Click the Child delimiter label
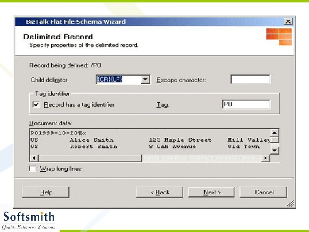The height and width of the screenshot is (232, 309). pyautogui.click(x=50, y=80)
